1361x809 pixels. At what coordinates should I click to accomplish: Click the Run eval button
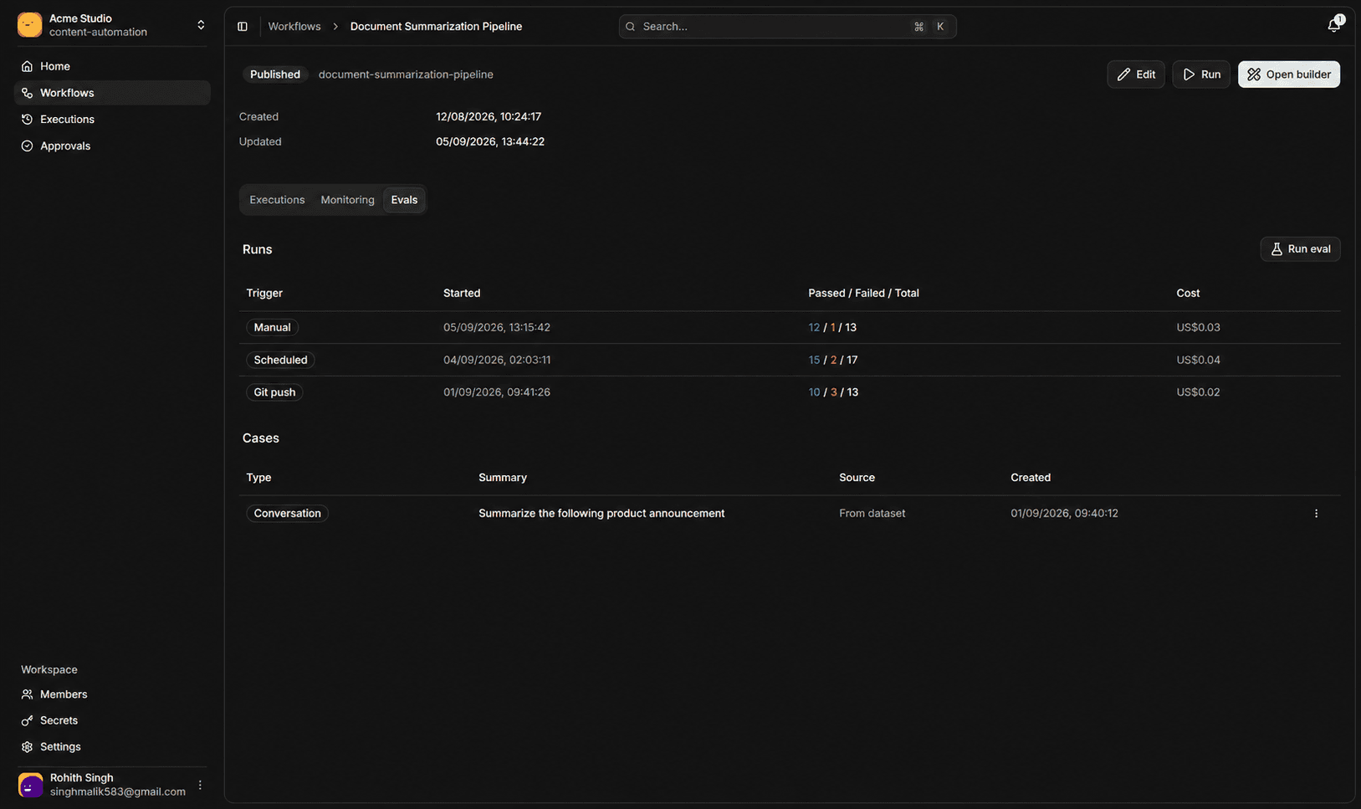tap(1300, 249)
